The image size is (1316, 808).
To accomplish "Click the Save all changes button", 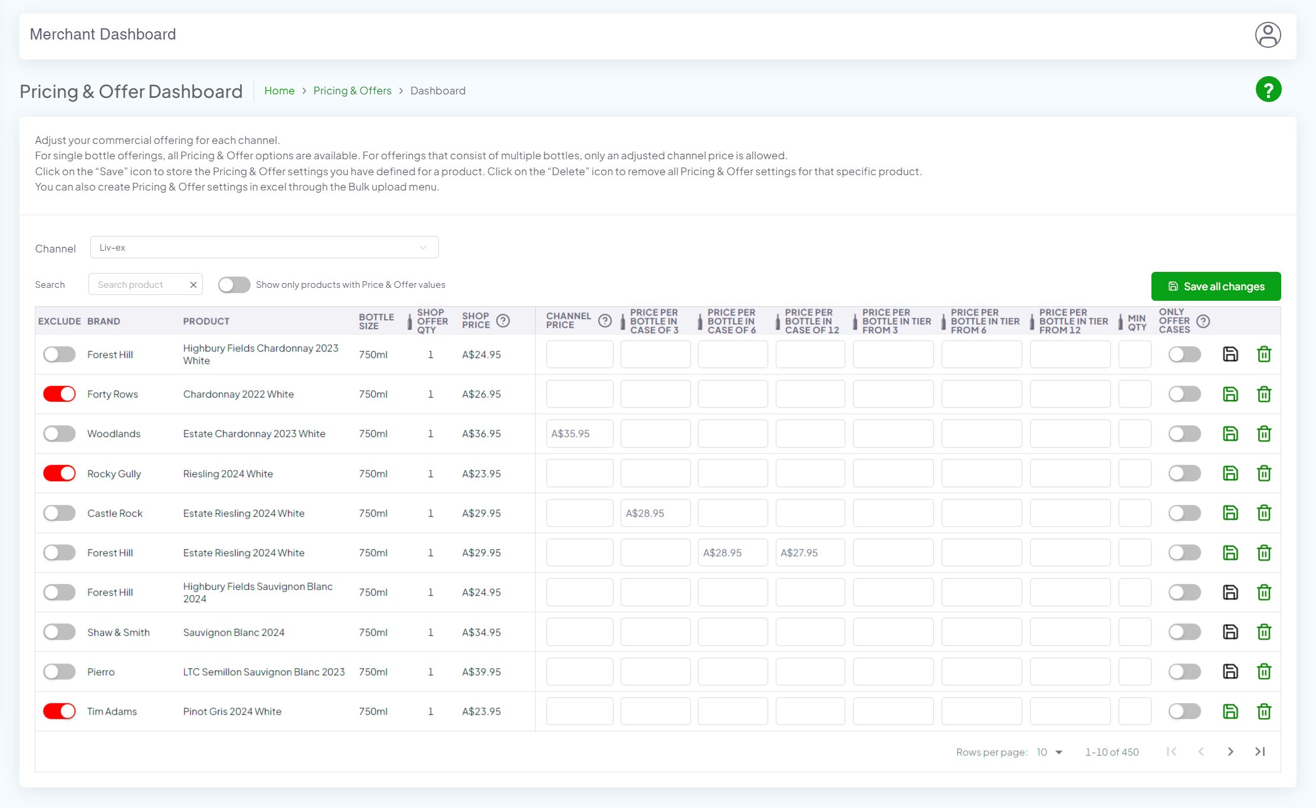I will pos(1216,287).
